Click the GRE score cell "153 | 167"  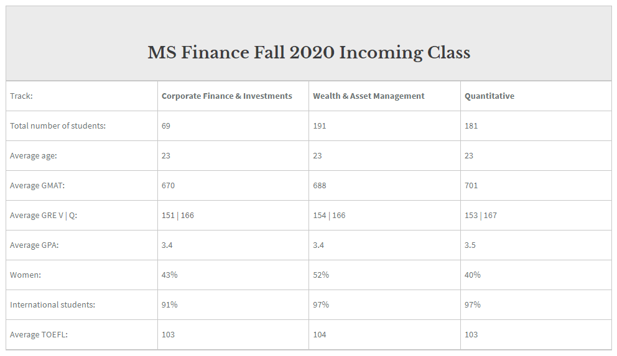(480, 216)
